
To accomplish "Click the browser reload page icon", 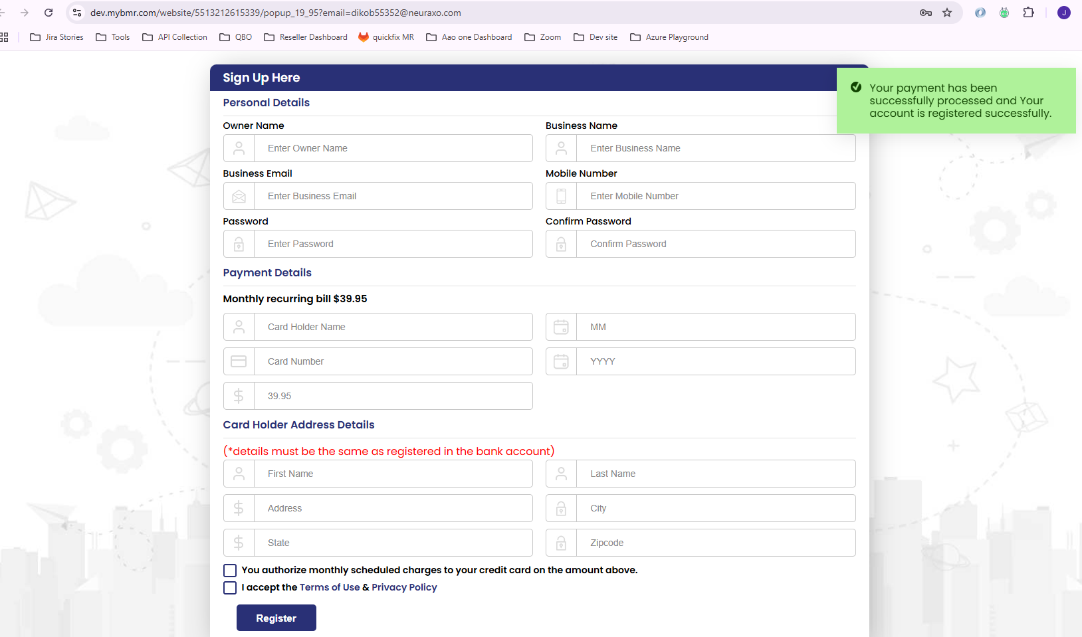I will [49, 13].
